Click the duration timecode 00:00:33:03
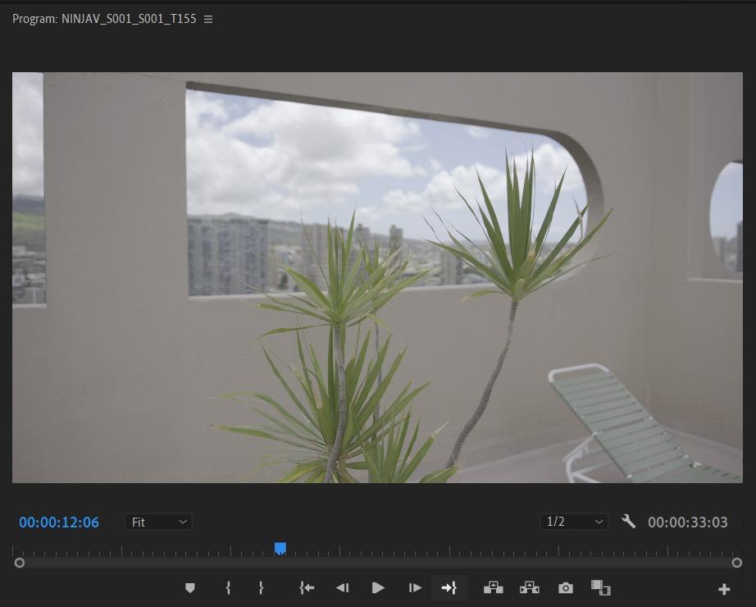The width and height of the screenshot is (756, 607). point(688,522)
